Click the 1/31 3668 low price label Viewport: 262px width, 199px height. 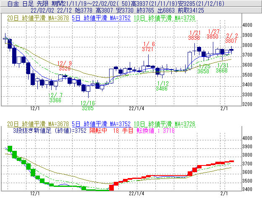click(x=222, y=68)
